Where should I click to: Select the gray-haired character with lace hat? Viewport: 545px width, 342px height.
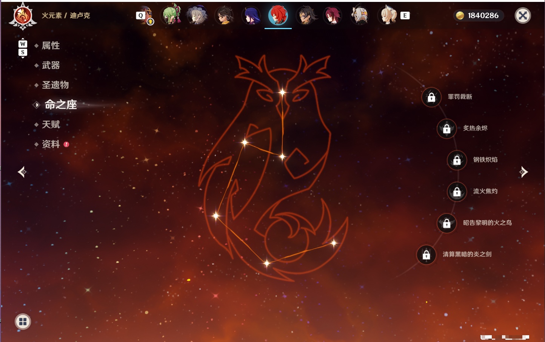197,15
